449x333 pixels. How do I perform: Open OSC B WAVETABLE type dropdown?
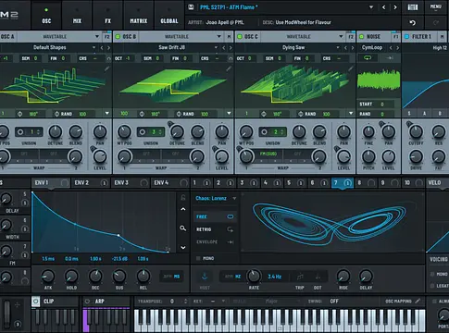[x=218, y=37]
